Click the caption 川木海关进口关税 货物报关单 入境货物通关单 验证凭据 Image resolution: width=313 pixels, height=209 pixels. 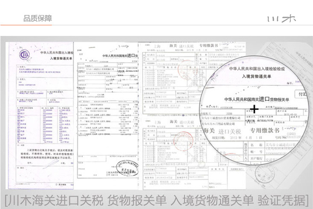156,200
